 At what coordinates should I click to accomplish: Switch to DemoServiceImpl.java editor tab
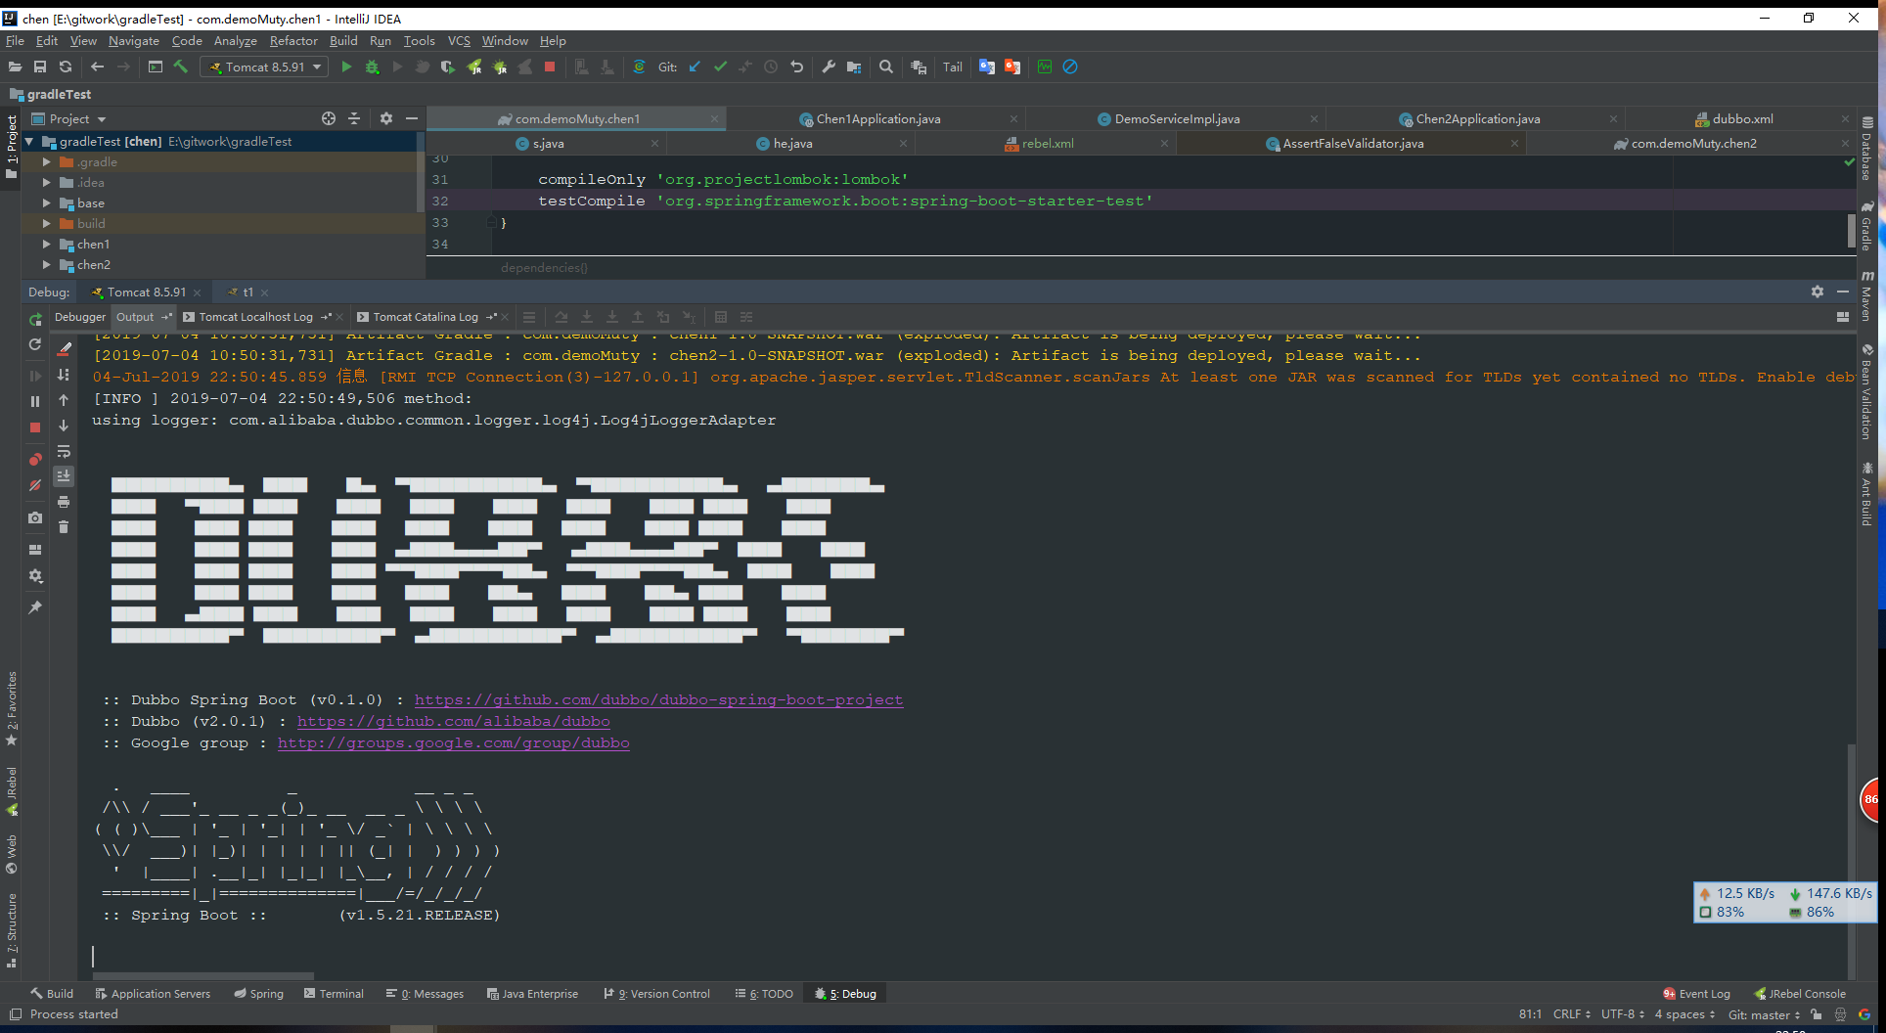pos(1177,119)
